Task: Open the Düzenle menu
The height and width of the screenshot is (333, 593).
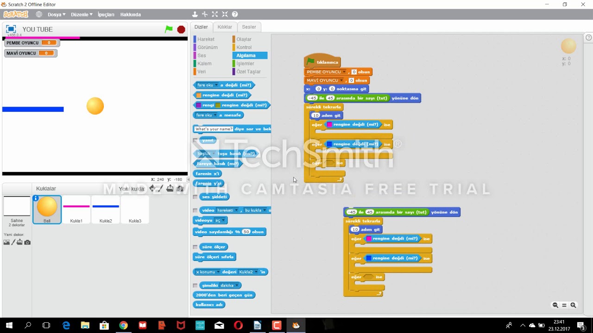Action: pyautogui.click(x=82, y=14)
